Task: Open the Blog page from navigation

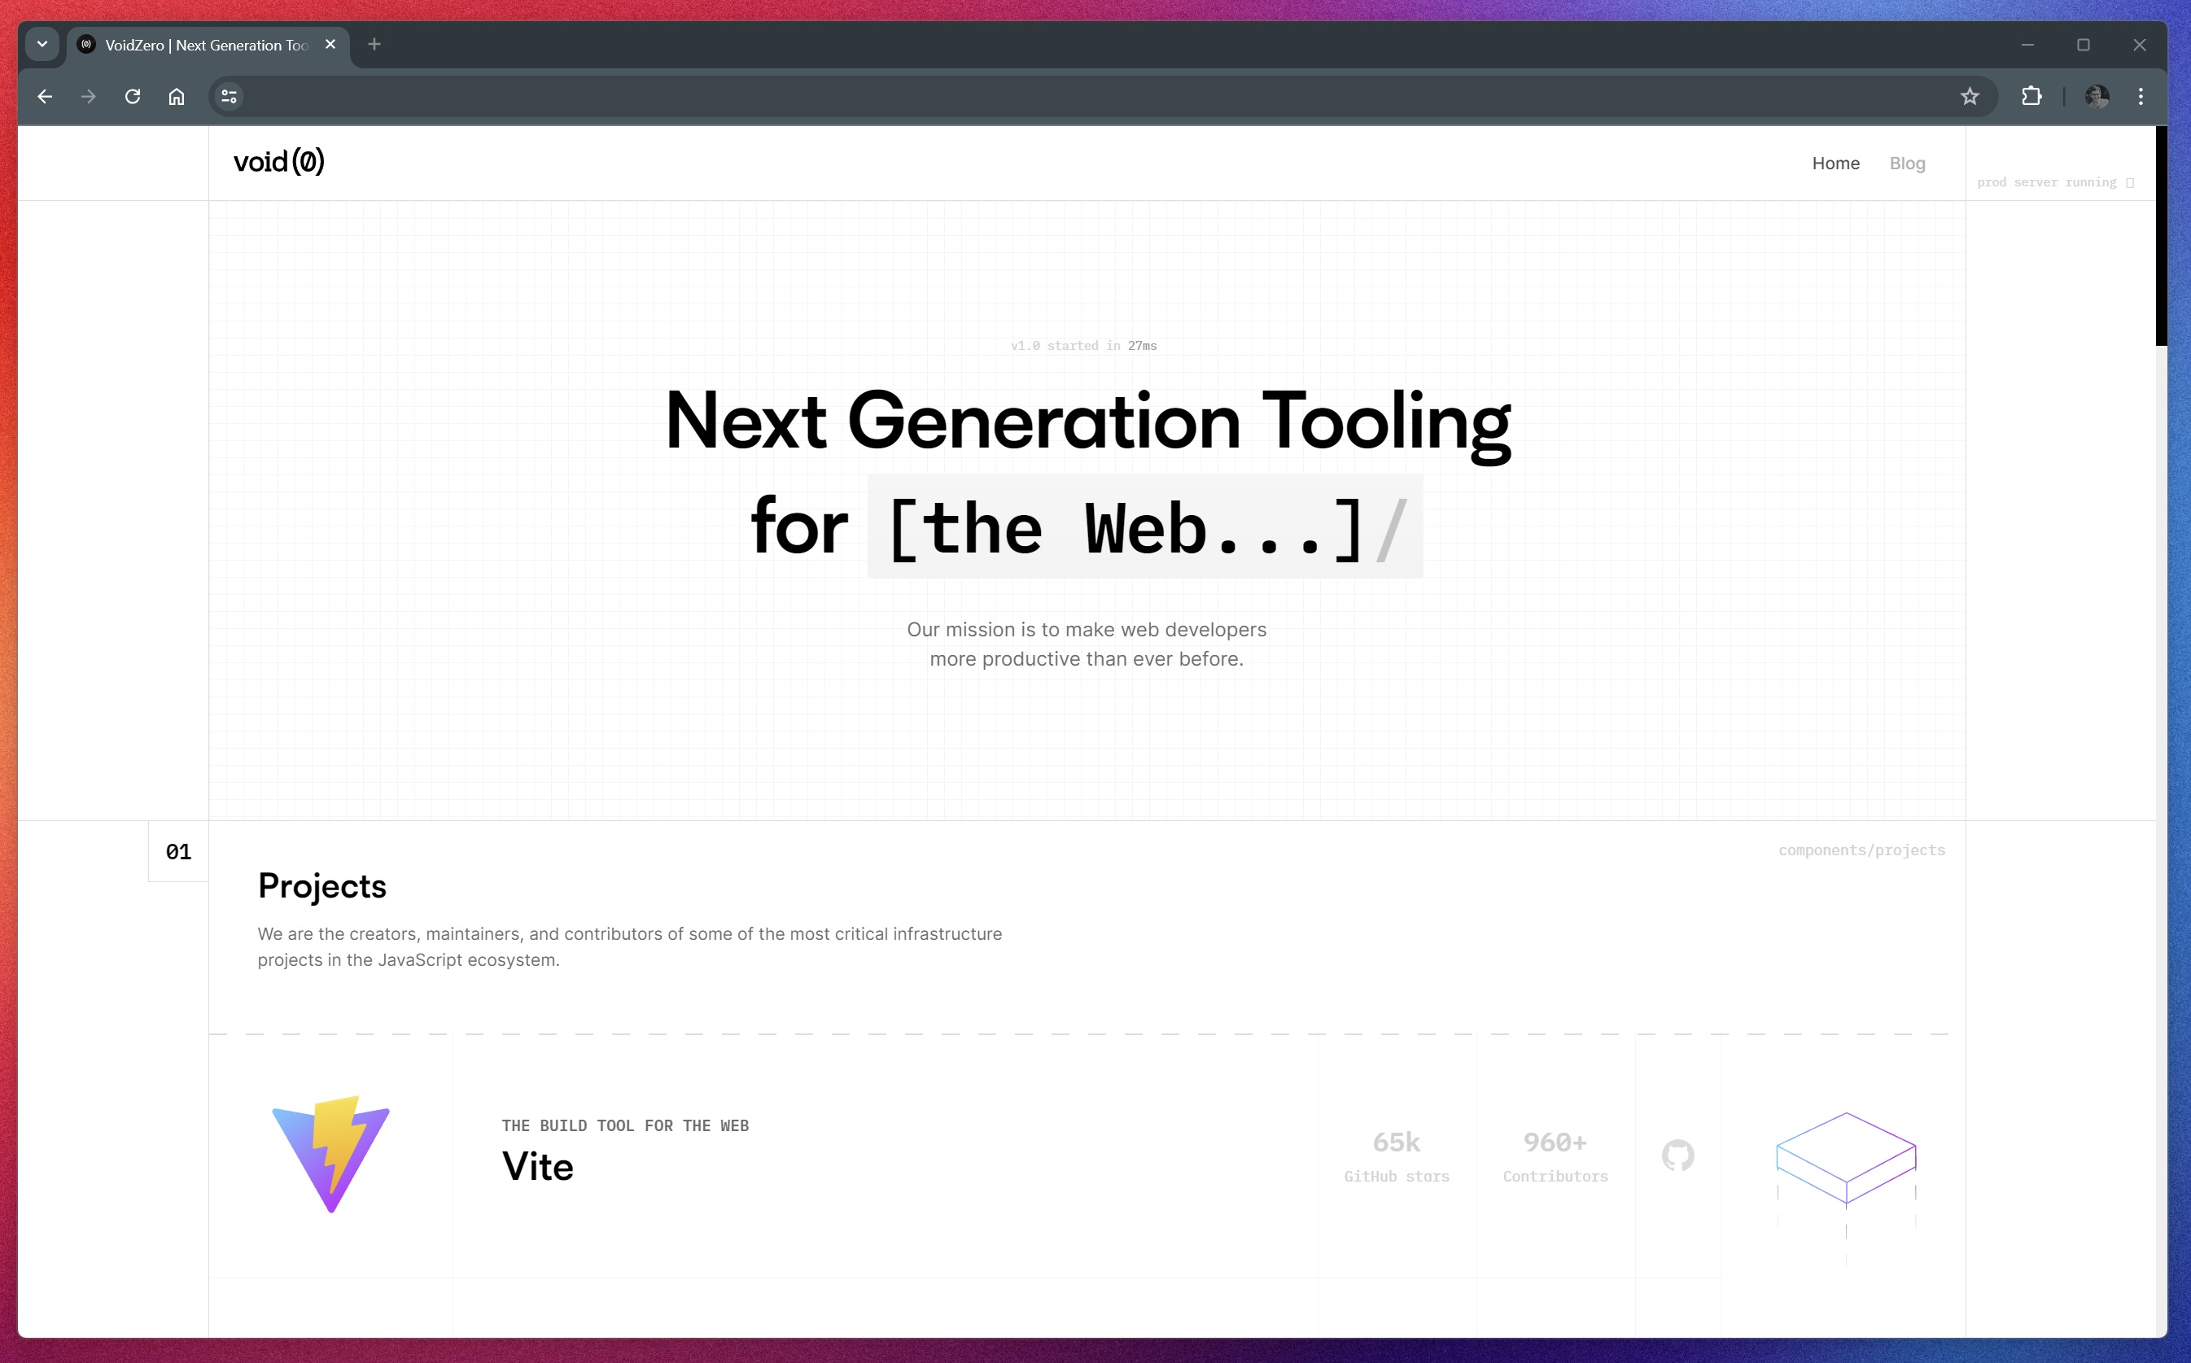Action: [x=1907, y=164]
